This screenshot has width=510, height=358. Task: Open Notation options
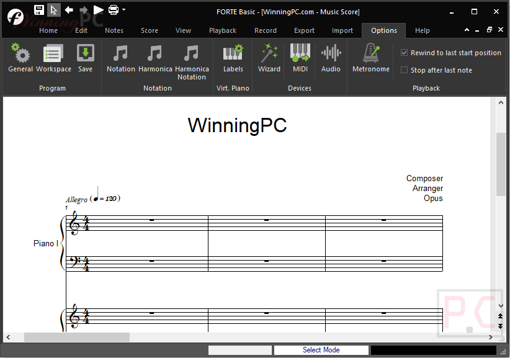tap(120, 58)
